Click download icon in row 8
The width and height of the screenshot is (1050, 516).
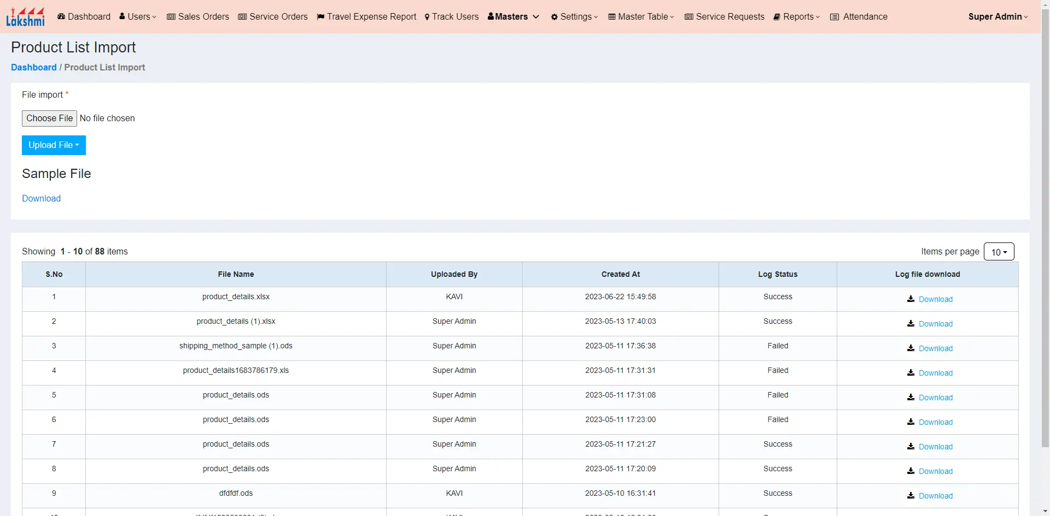click(x=911, y=471)
